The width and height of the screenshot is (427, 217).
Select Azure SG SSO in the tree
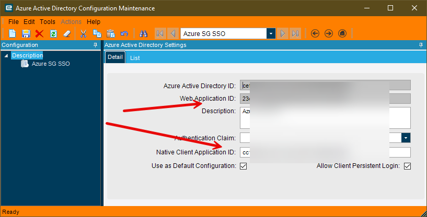51,64
